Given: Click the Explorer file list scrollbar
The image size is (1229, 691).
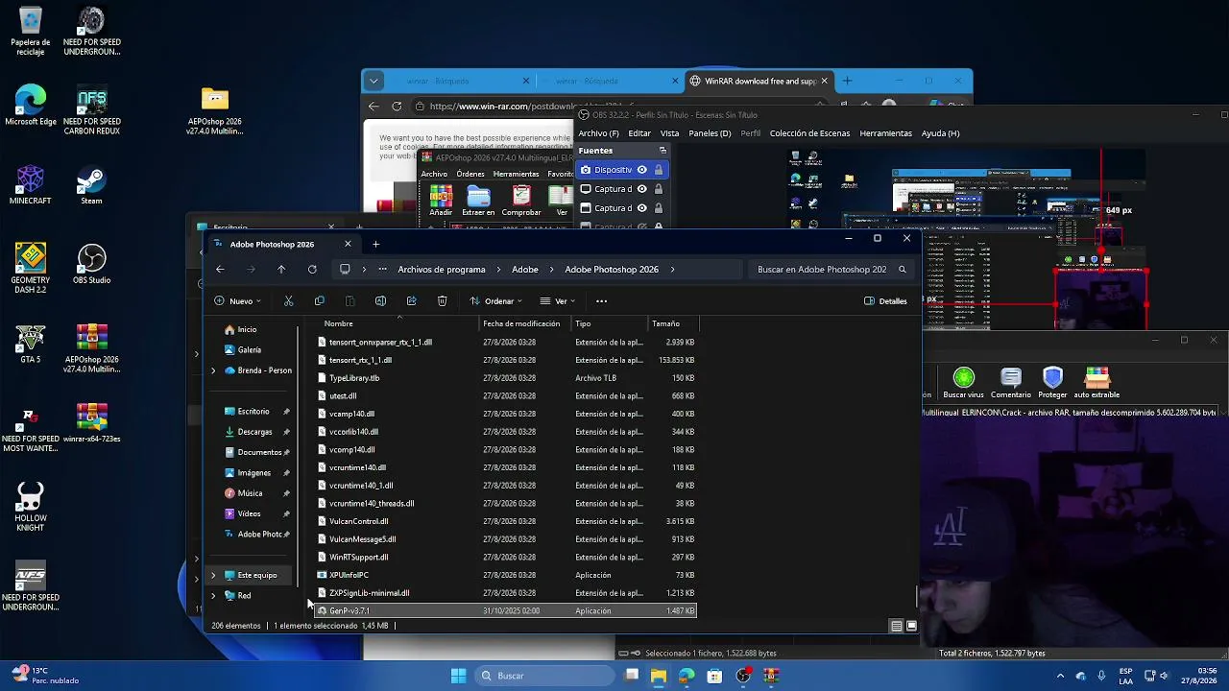Looking at the screenshot, I should 916,597.
